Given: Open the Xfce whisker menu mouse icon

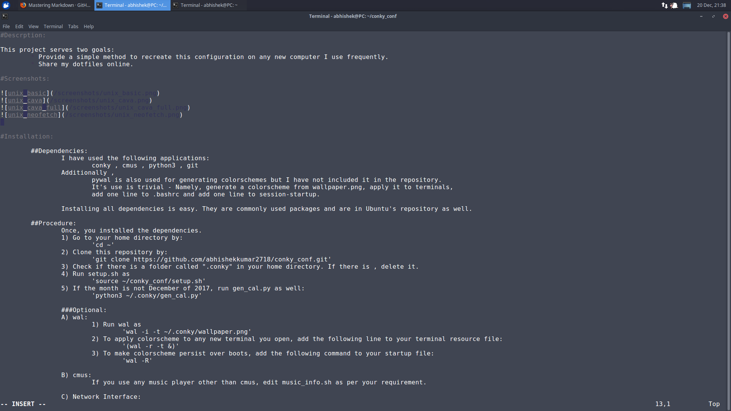Looking at the screenshot, I should pyautogui.click(x=6, y=5).
